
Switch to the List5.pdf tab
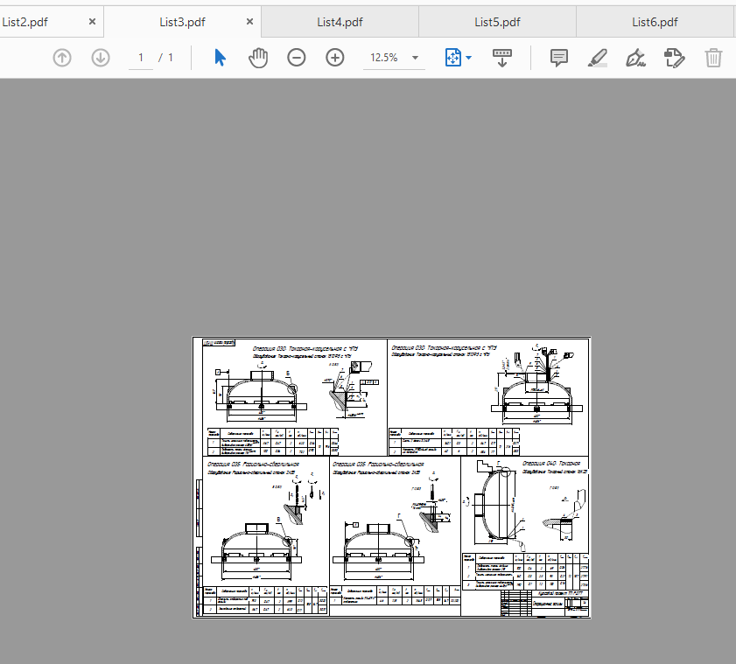point(497,22)
